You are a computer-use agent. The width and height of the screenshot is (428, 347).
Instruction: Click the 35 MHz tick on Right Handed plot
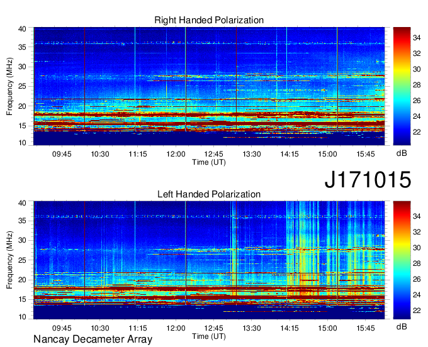coord(23,47)
